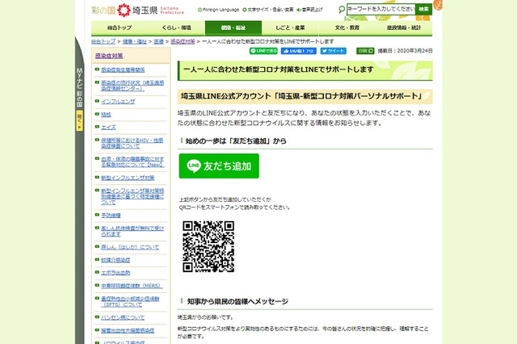
Task: Open the ハンセン病について sidebar link
Action: coord(123,317)
